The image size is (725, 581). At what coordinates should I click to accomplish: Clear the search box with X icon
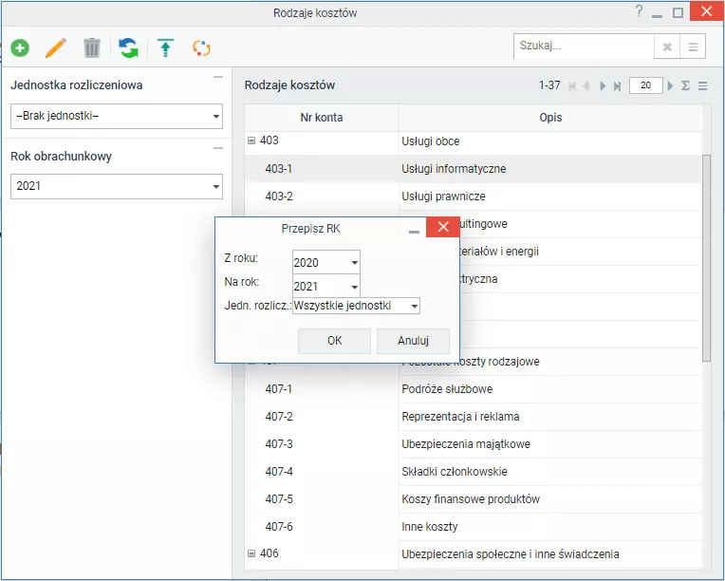667,47
